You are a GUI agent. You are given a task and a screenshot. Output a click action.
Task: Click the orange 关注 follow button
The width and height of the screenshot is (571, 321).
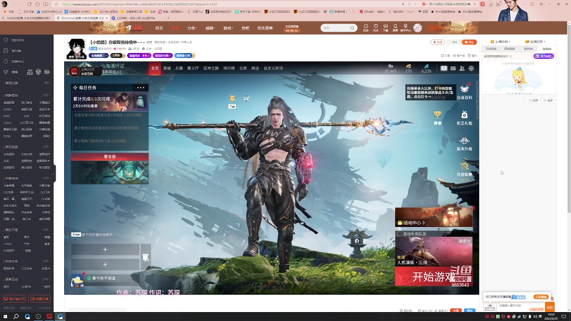[x=469, y=42]
